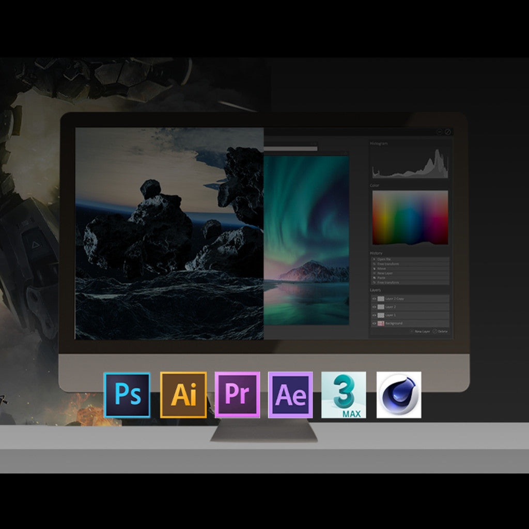This screenshot has height=529, width=529.
Task: Toggle the eye icon beside Layer 2
Action: (374, 307)
